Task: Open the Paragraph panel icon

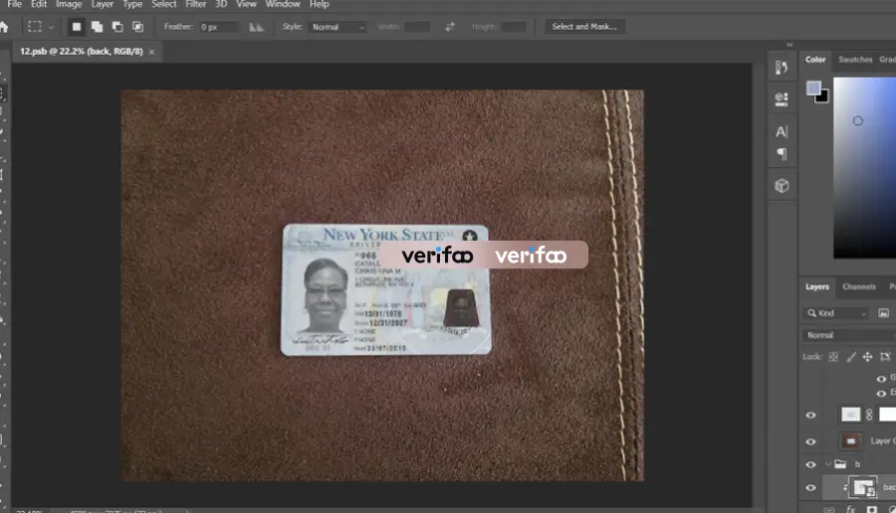Action: (782, 154)
